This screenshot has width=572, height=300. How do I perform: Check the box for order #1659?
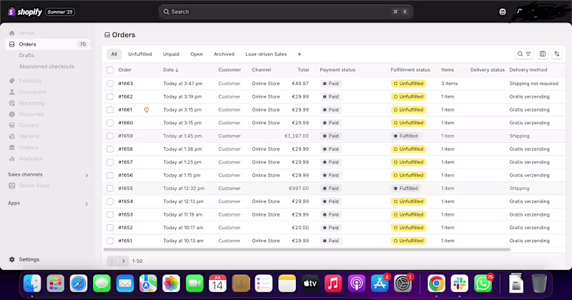point(110,136)
